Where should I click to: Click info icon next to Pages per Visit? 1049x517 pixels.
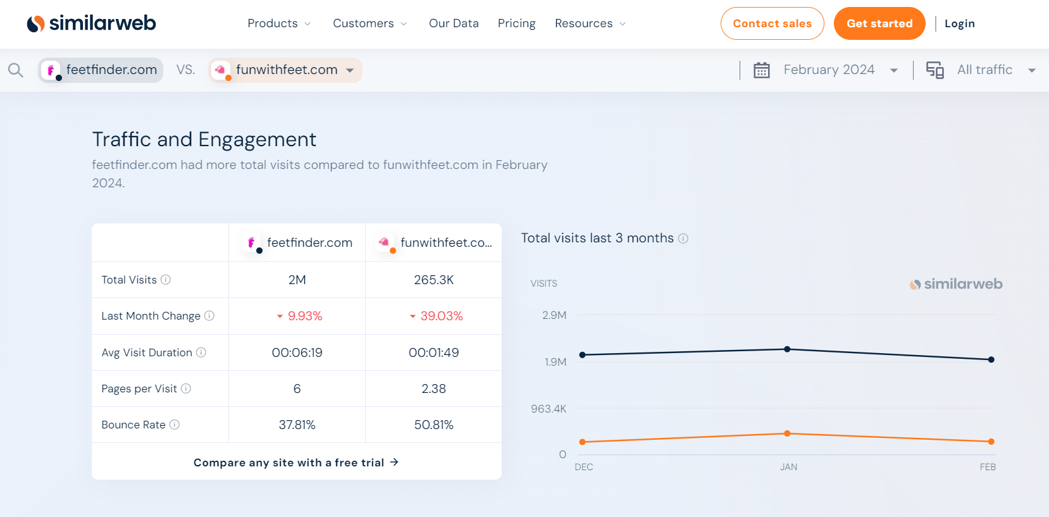[186, 389]
